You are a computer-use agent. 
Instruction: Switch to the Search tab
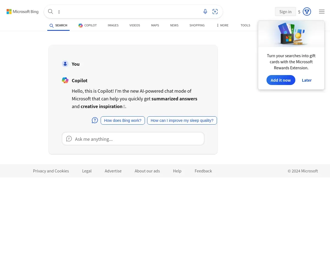(58, 25)
